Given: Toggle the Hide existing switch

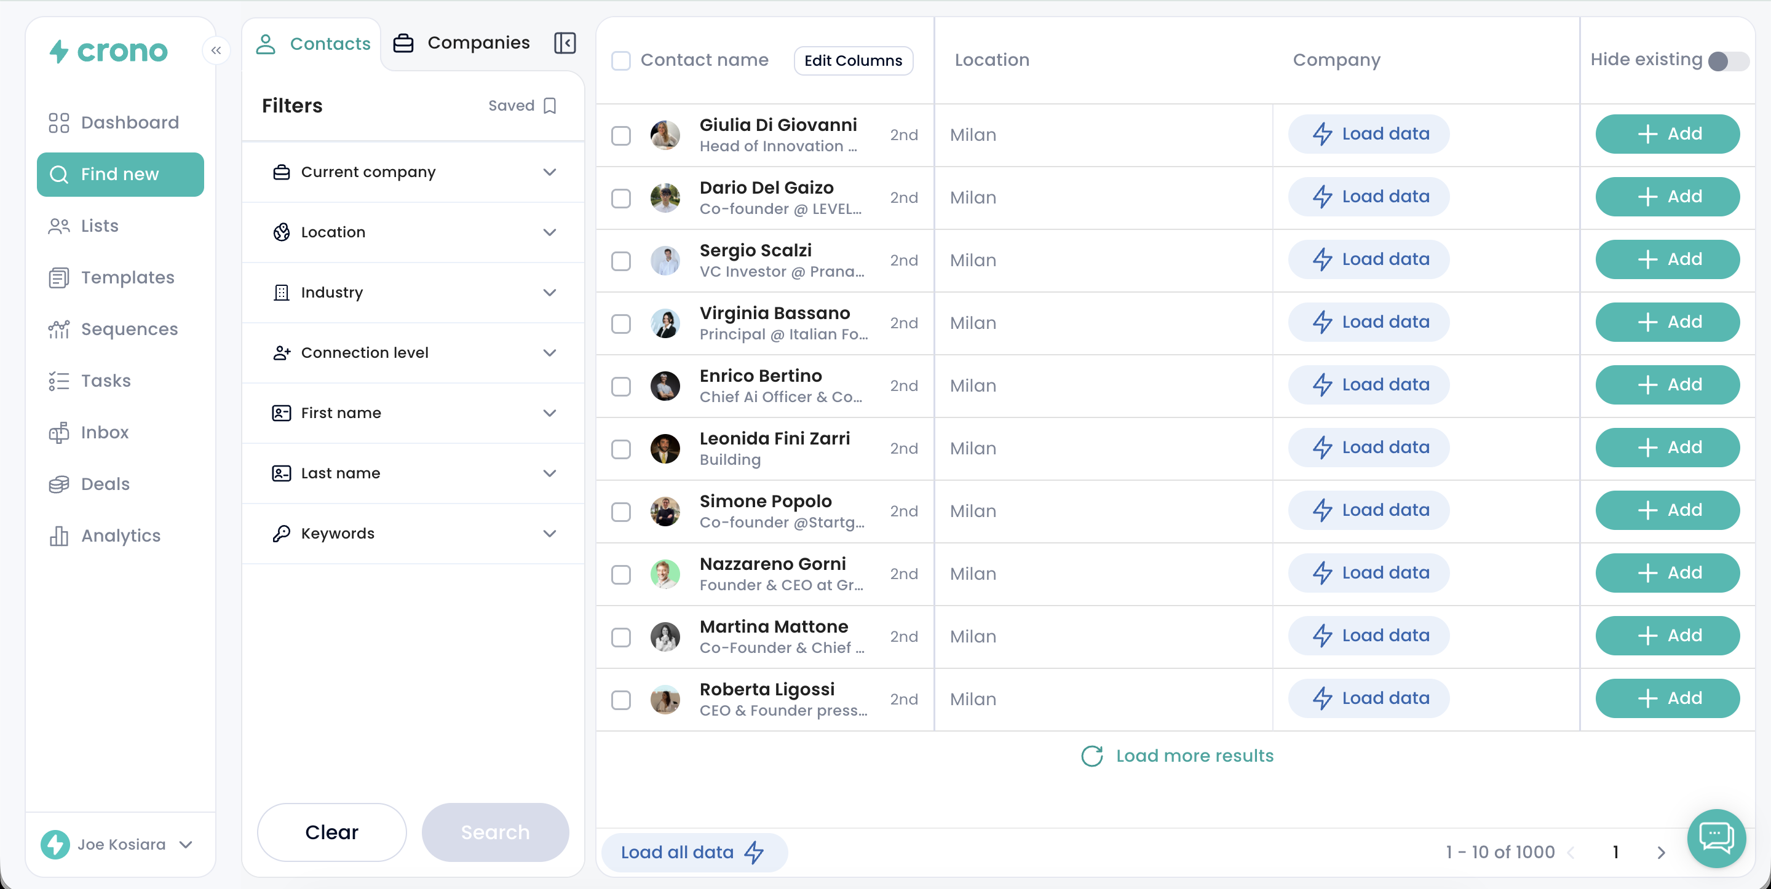Looking at the screenshot, I should 1728,61.
